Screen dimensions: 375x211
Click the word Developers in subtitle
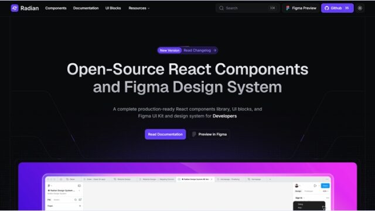(x=224, y=116)
